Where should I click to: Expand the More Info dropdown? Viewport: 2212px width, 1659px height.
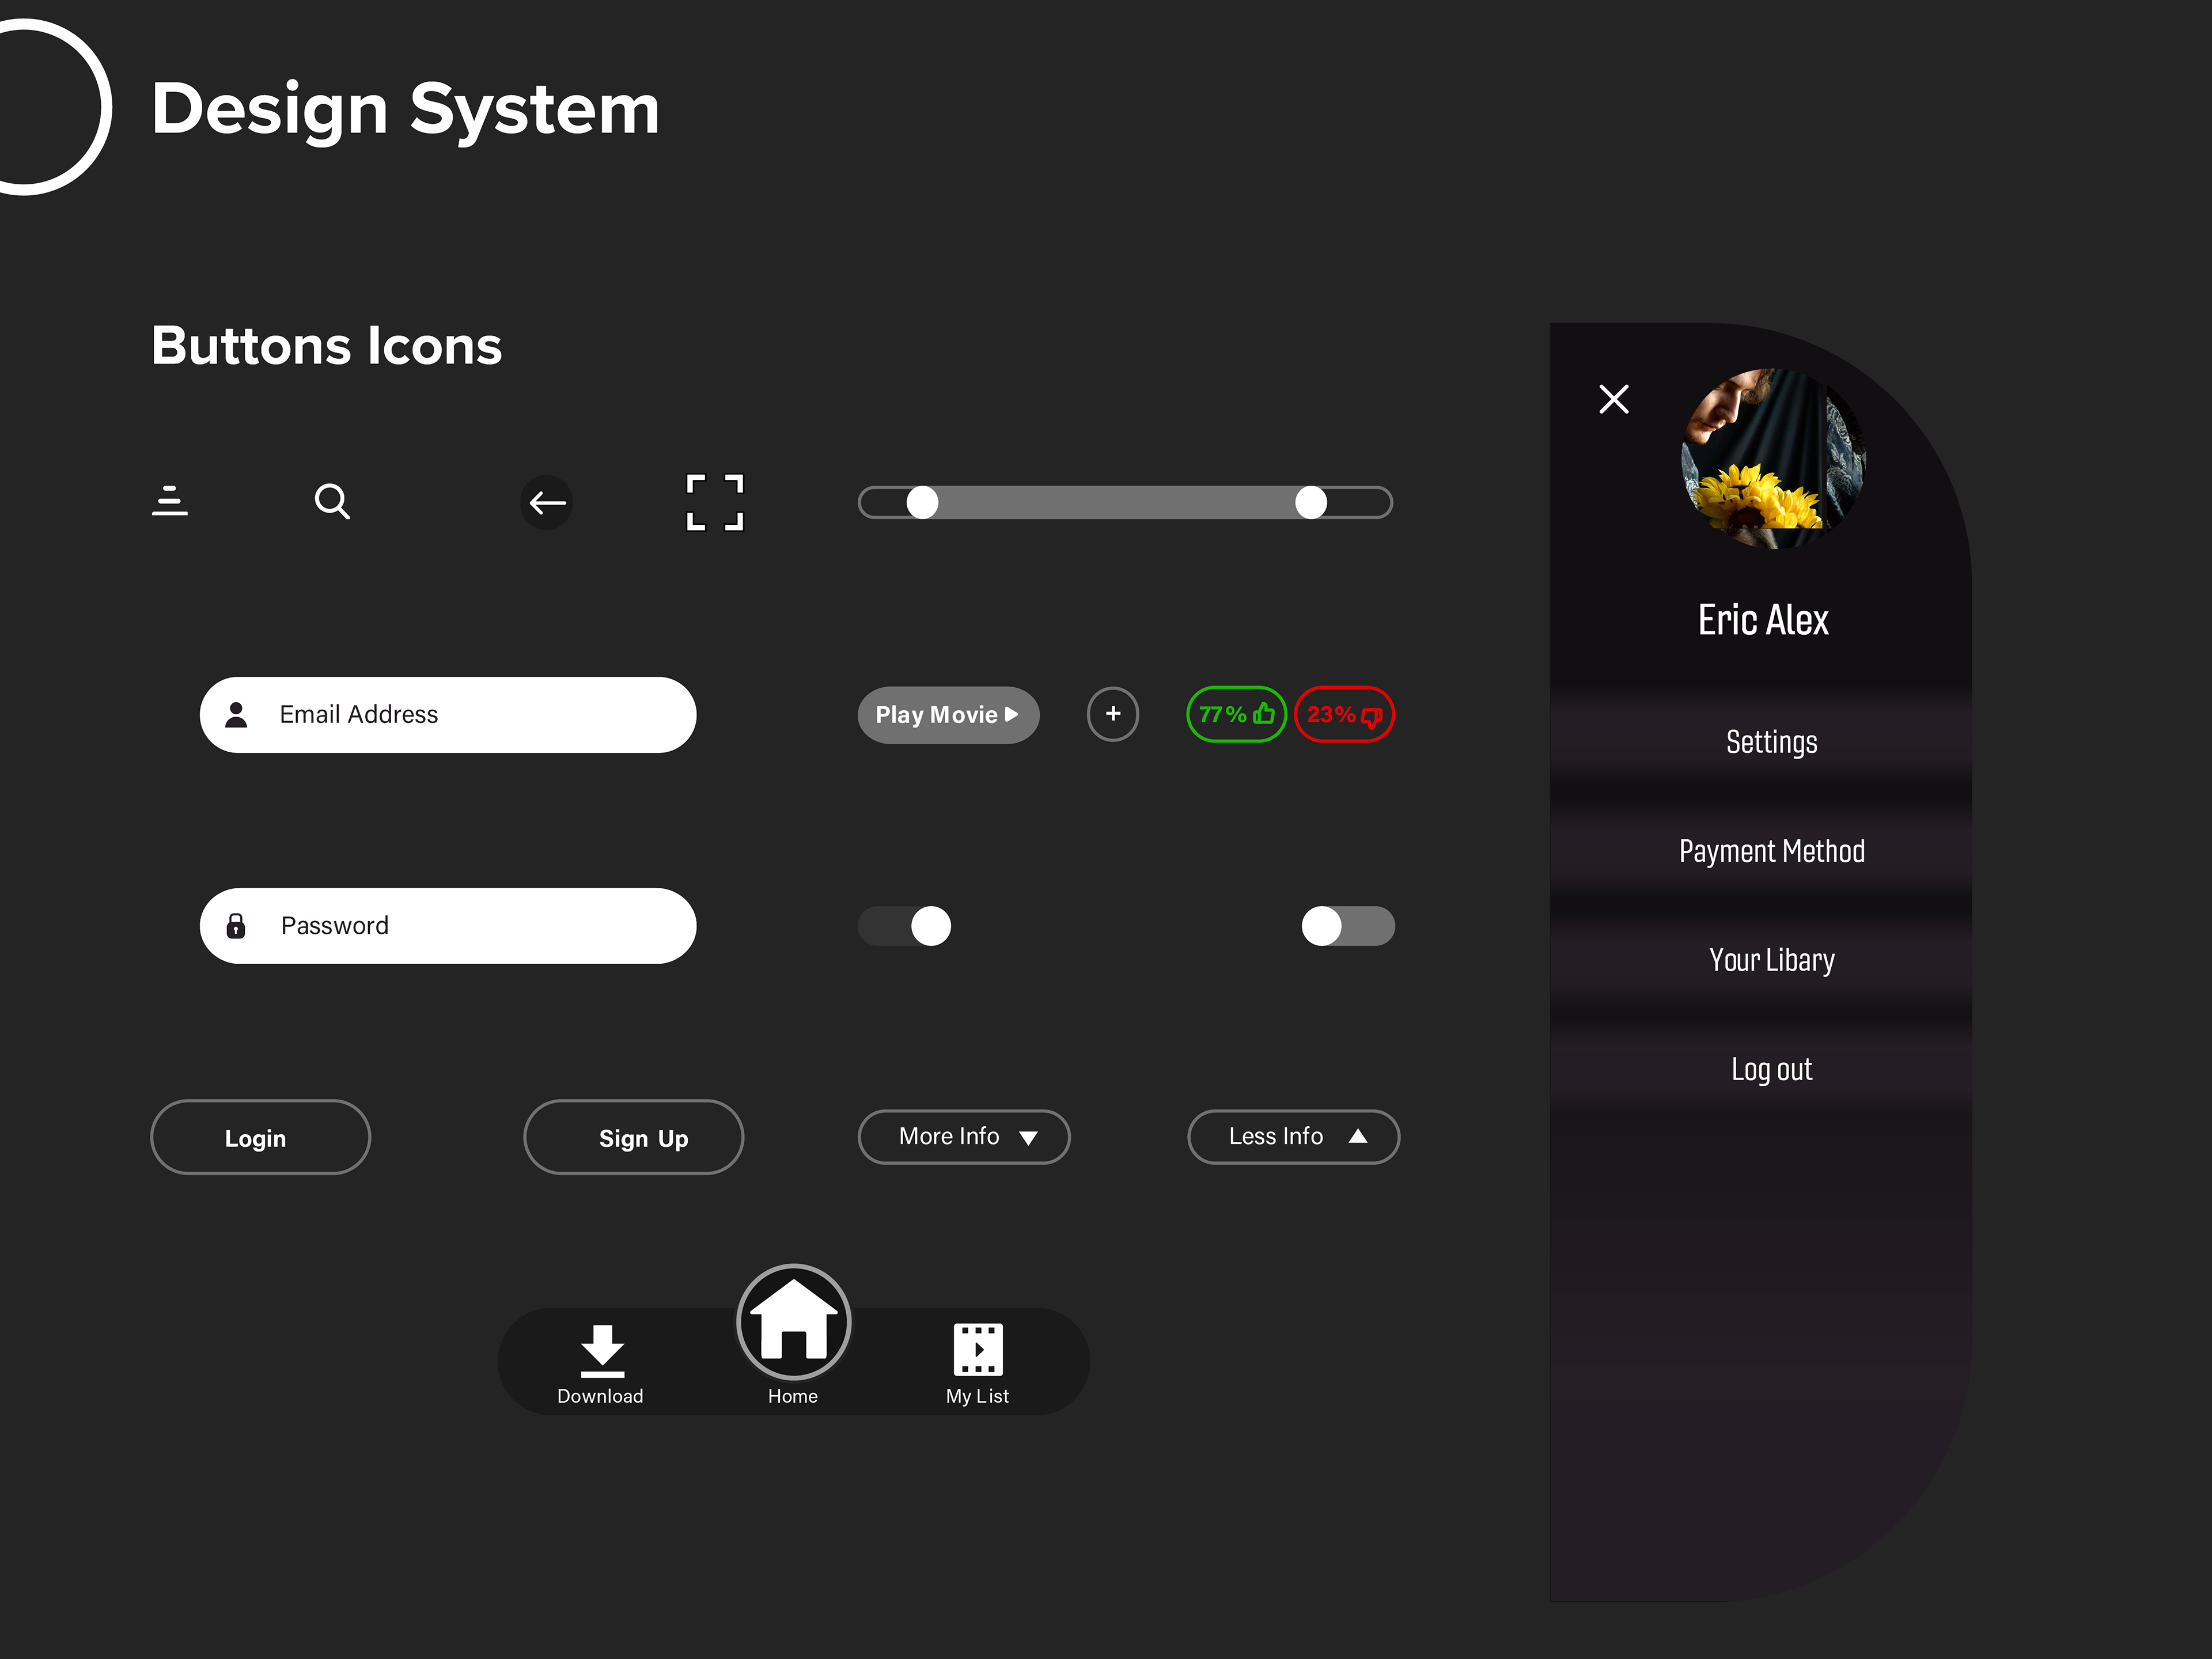tap(964, 1137)
